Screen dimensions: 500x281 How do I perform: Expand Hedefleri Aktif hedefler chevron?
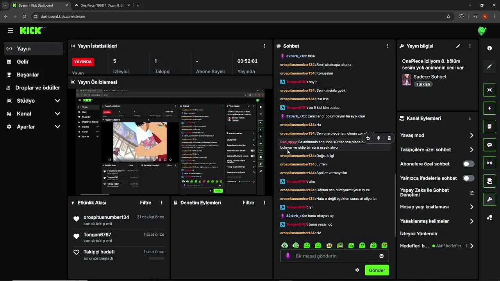(x=471, y=246)
